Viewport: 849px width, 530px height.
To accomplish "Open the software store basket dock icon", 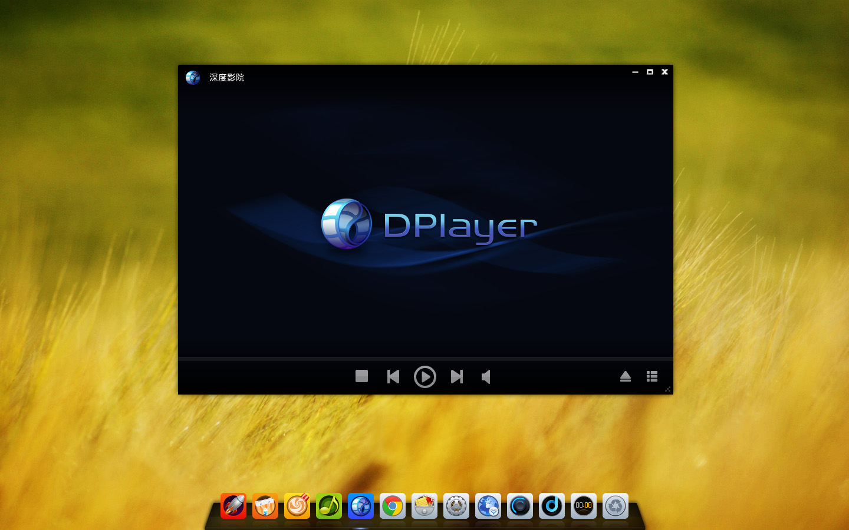I will point(265,506).
